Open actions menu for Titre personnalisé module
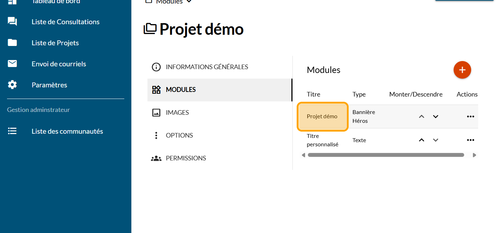 [470, 140]
